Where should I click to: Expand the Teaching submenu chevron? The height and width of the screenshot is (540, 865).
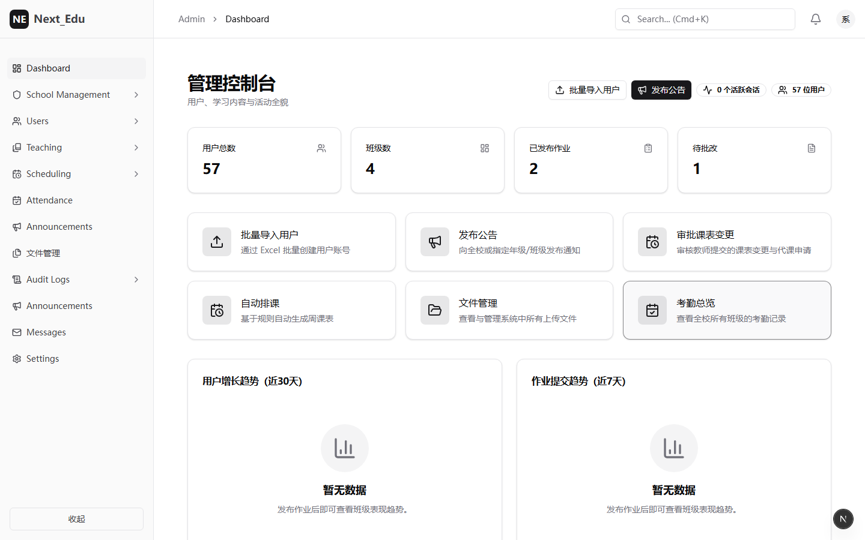click(x=136, y=148)
